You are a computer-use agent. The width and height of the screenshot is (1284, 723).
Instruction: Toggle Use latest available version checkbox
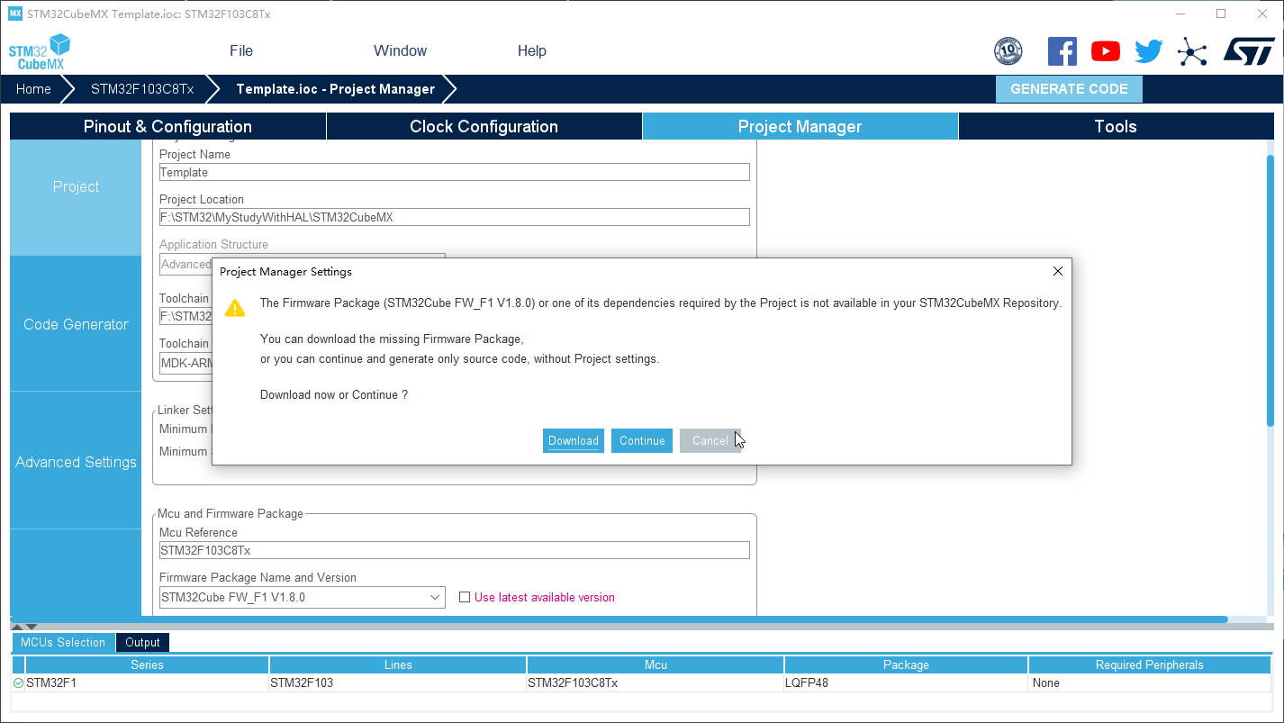465,597
